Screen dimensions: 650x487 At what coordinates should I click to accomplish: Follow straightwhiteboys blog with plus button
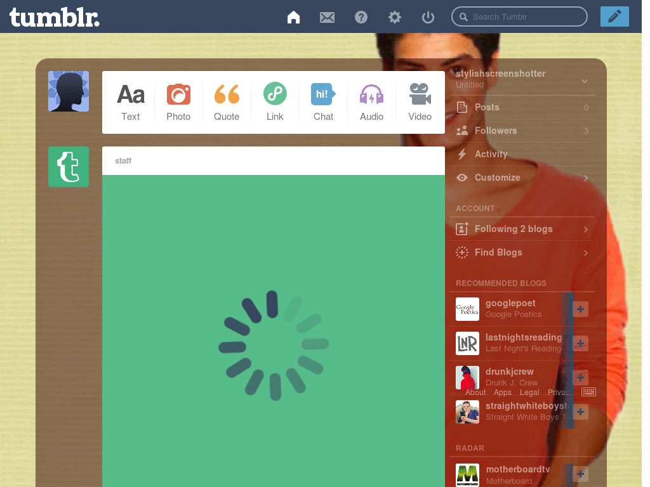point(580,412)
